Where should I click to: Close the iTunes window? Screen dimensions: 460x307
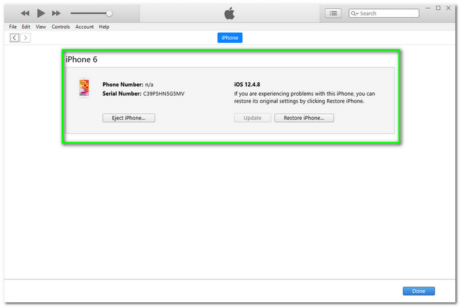(448, 8)
